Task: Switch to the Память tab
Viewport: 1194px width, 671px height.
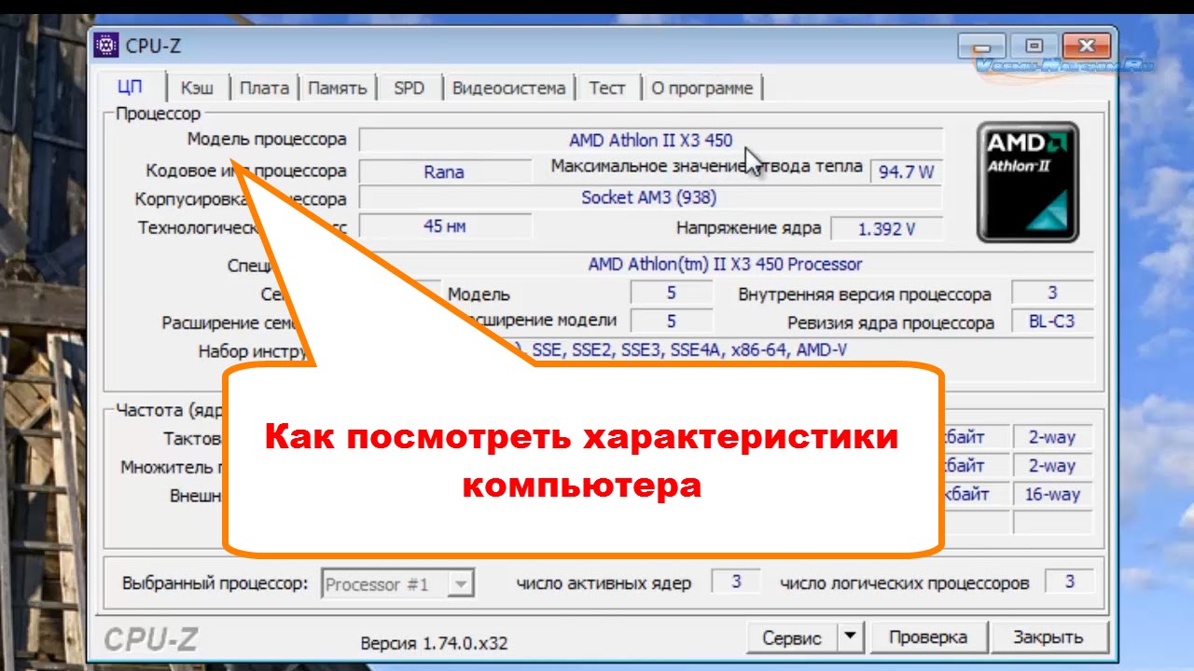Action: tap(337, 89)
